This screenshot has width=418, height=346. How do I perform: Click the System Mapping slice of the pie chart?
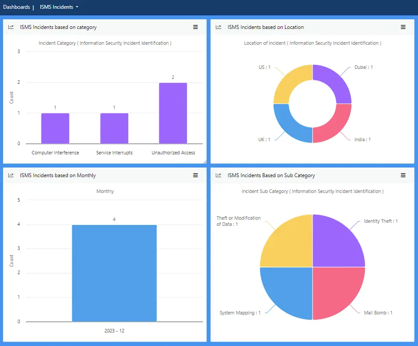tap(289, 292)
